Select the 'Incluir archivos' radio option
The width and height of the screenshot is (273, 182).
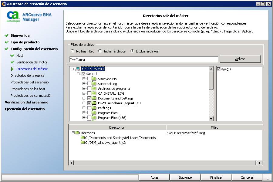100,51
